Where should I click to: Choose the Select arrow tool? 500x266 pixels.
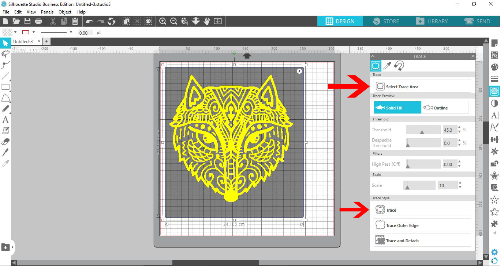coord(5,43)
